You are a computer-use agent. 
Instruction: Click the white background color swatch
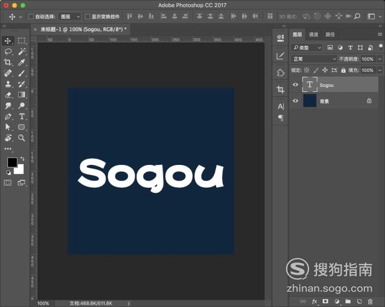(x=20, y=170)
